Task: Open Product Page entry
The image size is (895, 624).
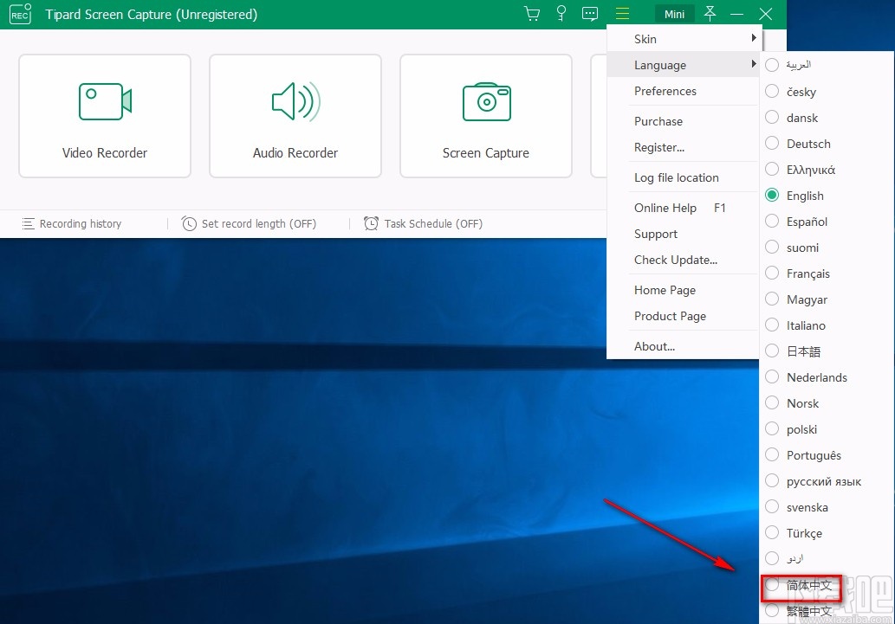Action: [x=683, y=316]
